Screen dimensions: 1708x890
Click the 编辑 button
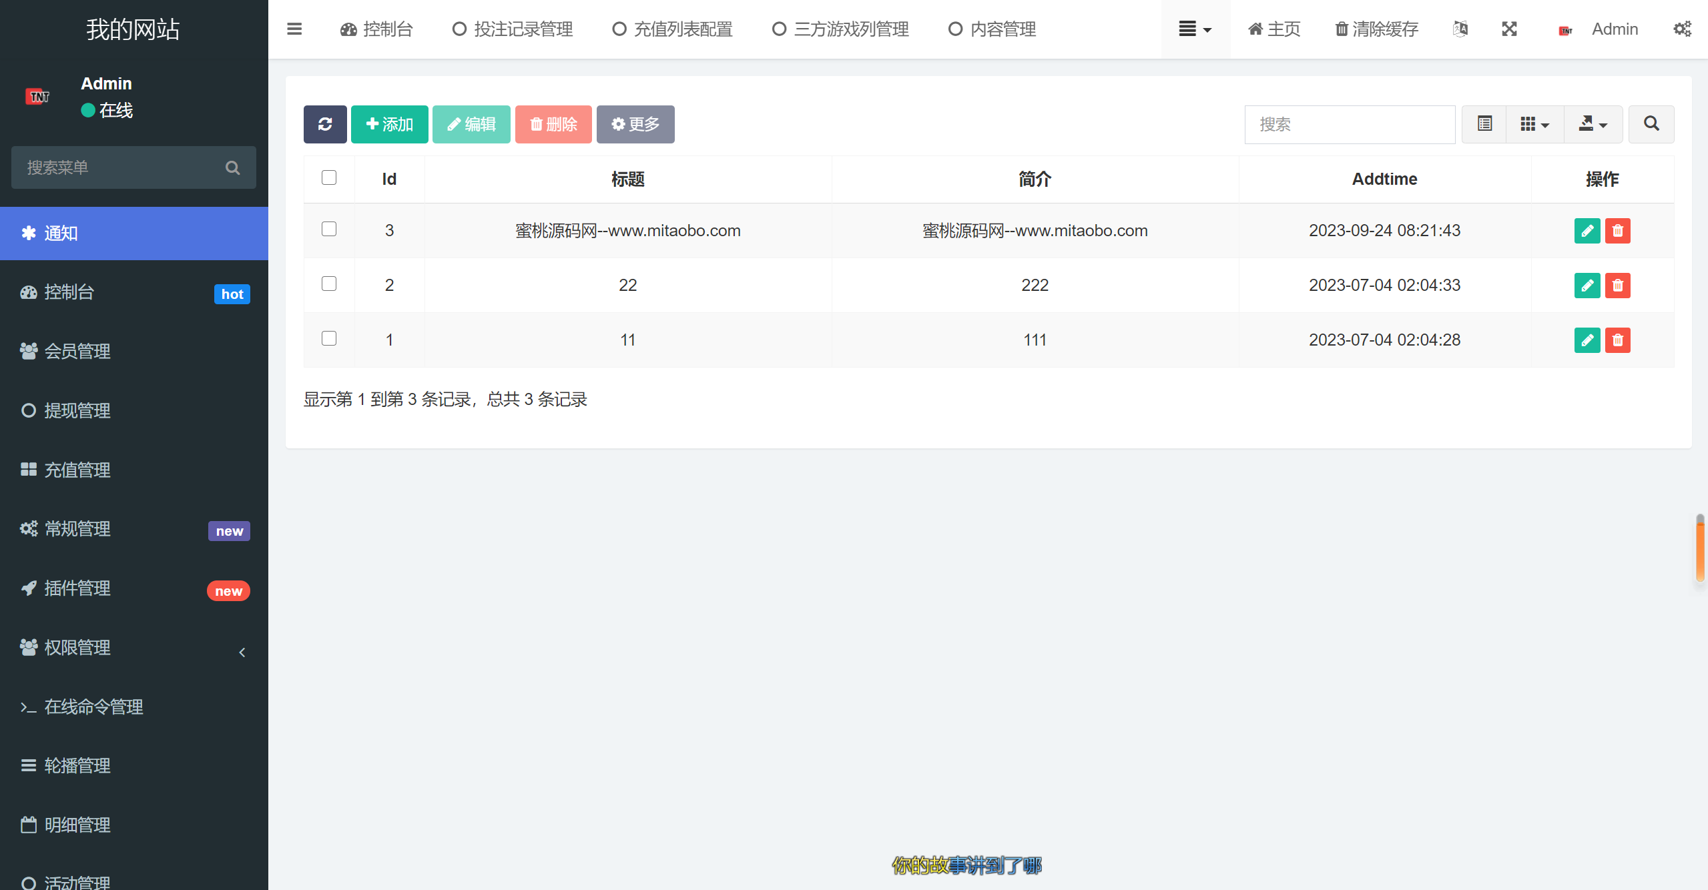click(471, 124)
